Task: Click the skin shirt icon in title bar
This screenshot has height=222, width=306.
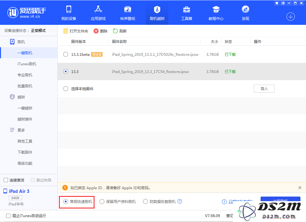Action: [x=277, y=3]
